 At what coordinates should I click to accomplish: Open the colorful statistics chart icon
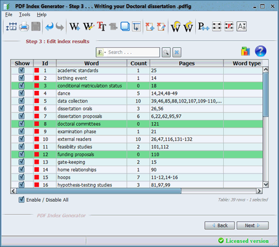pos(246,51)
